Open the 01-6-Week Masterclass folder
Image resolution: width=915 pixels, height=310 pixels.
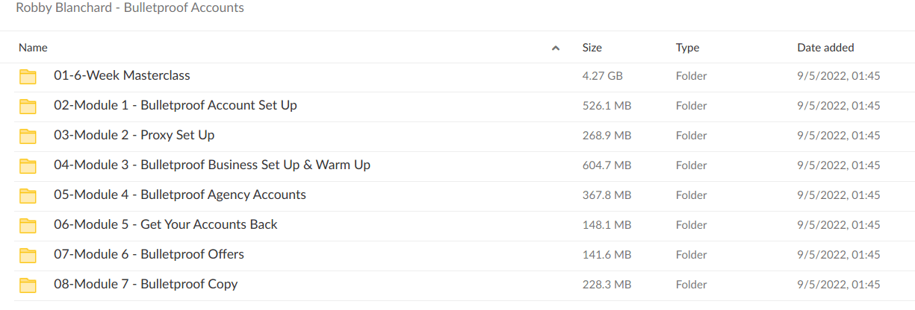(x=122, y=75)
